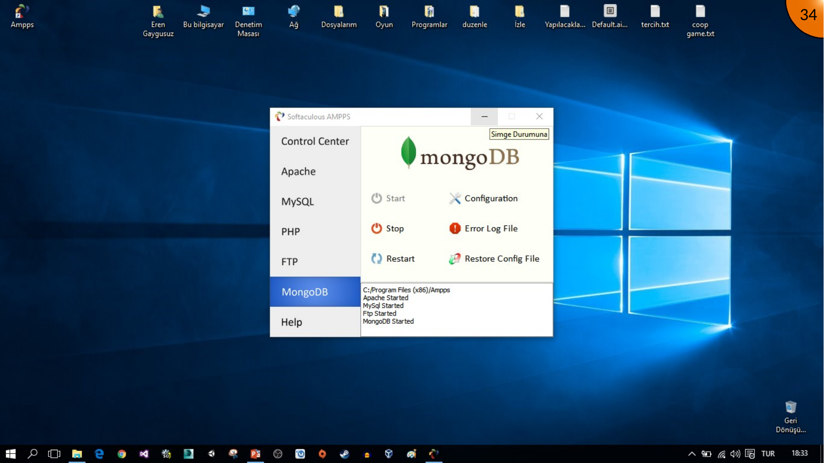Select the İzle desktop folder
Image resolution: width=824 pixels, height=463 pixels.
[519, 16]
